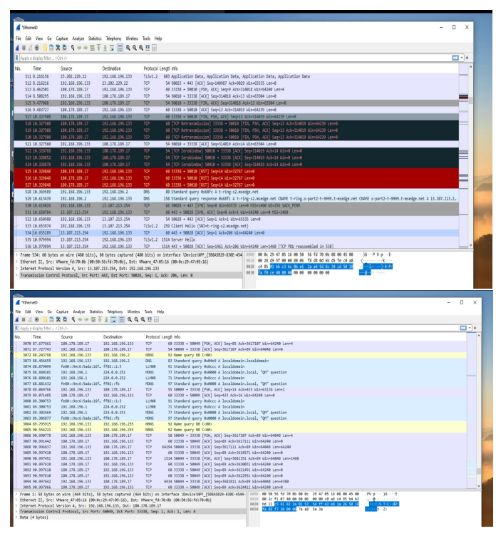This screenshot has width=496, height=536.
Task: Open Statistics menu in bottom window
Action: 95,311
